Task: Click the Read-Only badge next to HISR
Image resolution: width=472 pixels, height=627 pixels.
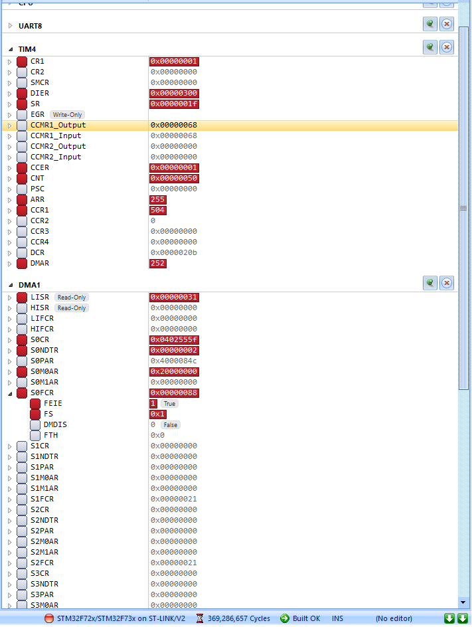Action: tap(72, 308)
